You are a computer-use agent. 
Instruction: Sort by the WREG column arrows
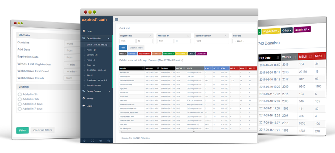coord(202,69)
